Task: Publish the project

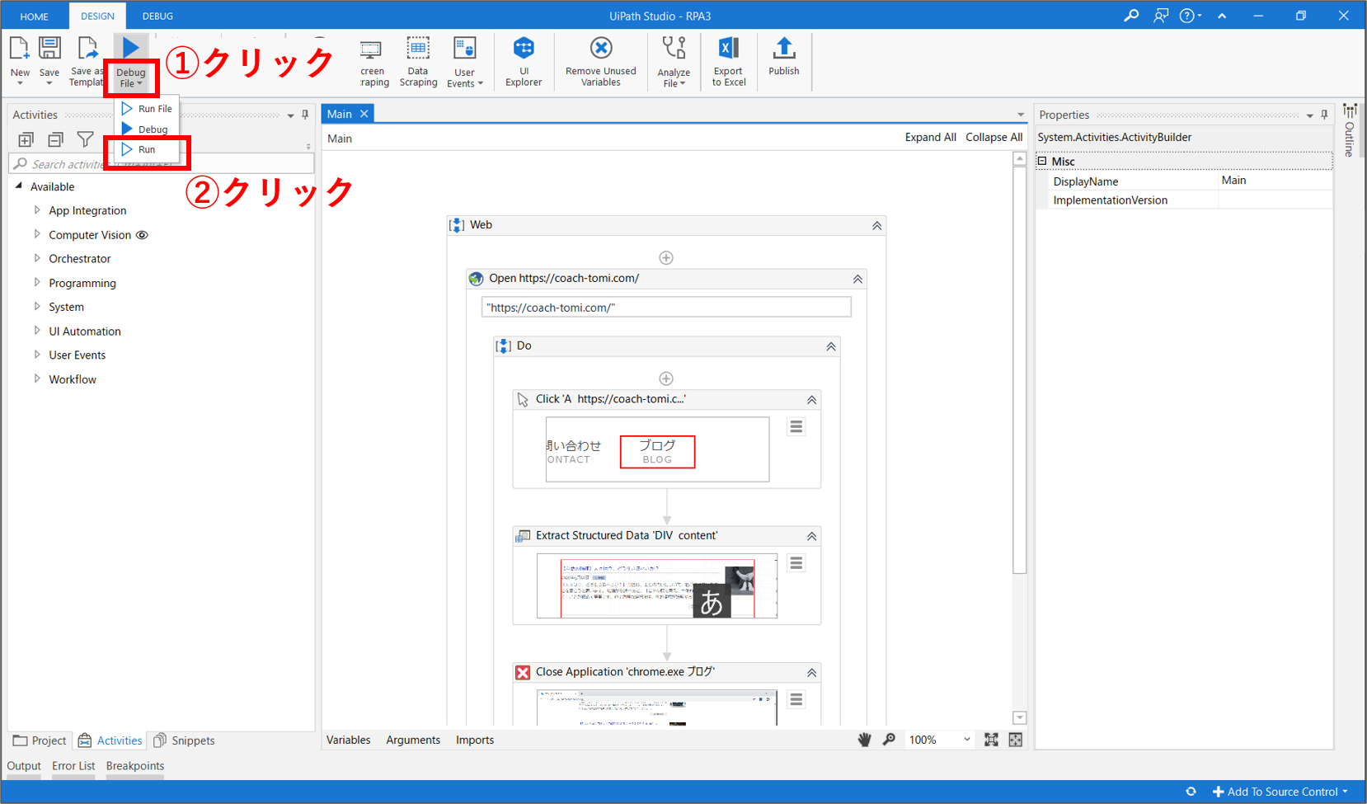Action: 783,58
